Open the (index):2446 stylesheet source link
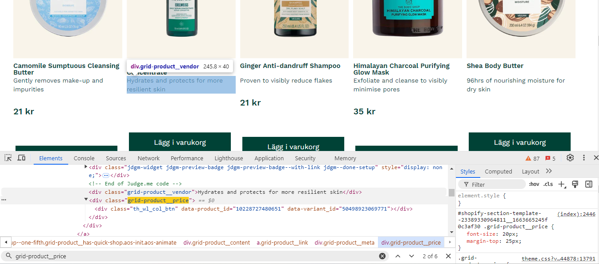 pyautogui.click(x=576, y=214)
